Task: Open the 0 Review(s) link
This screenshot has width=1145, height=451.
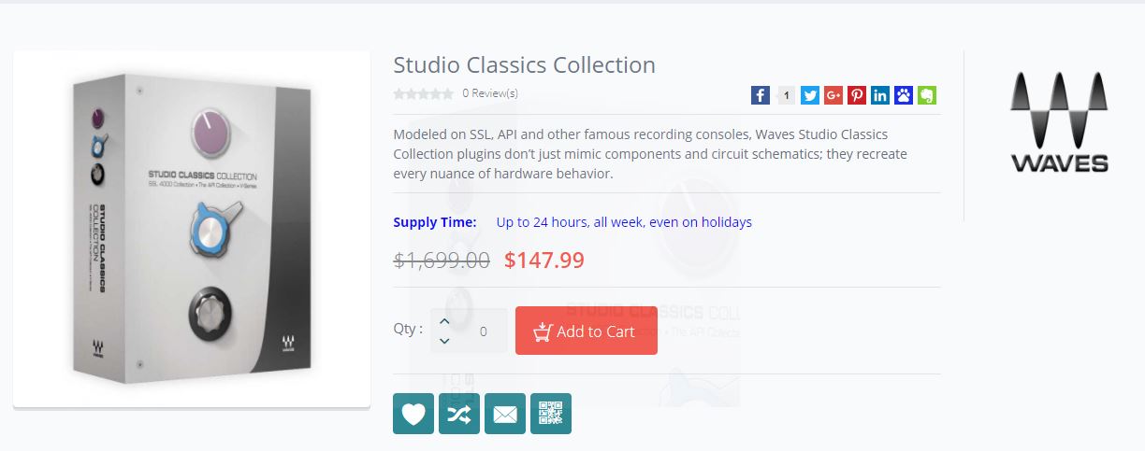Action: [490, 93]
